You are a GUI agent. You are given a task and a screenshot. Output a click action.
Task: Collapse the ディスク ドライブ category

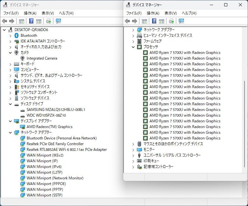coord(10,104)
